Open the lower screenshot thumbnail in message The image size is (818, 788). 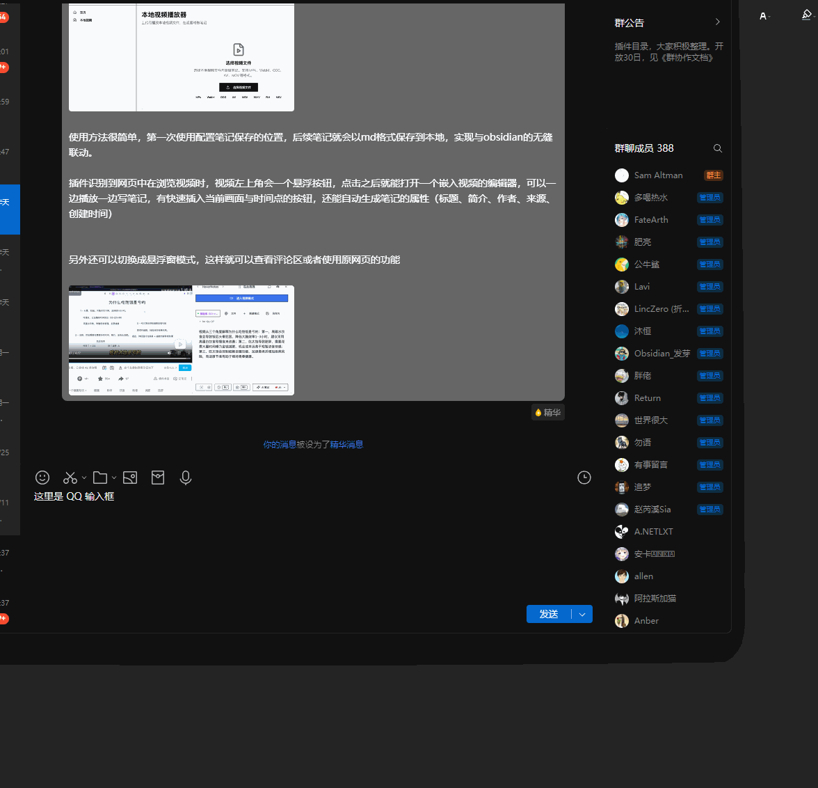[x=182, y=340]
